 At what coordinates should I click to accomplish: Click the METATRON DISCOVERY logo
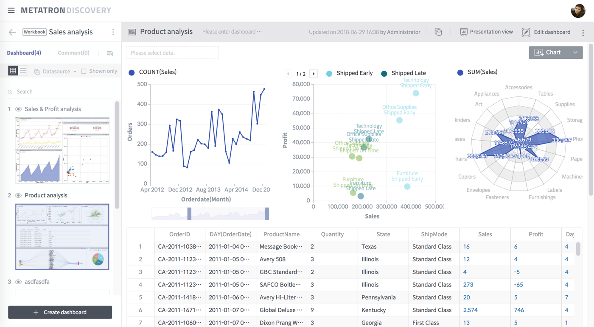pyautogui.click(x=66, y=10)
